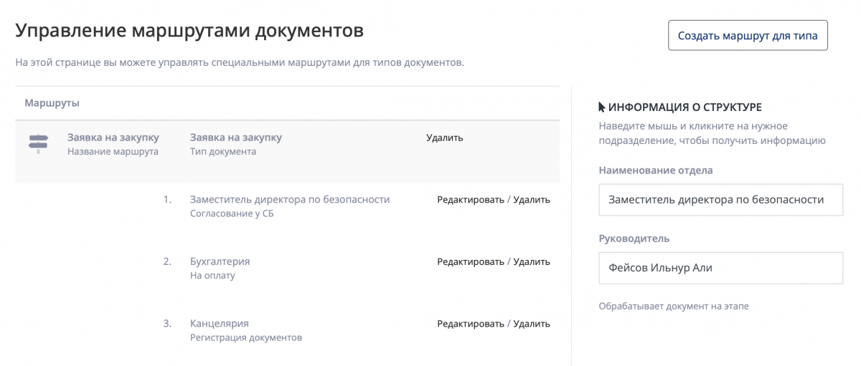Edit the Заместитель директора по безопасности step
Screen dimensions: 861x366
(x=471, y=200)
